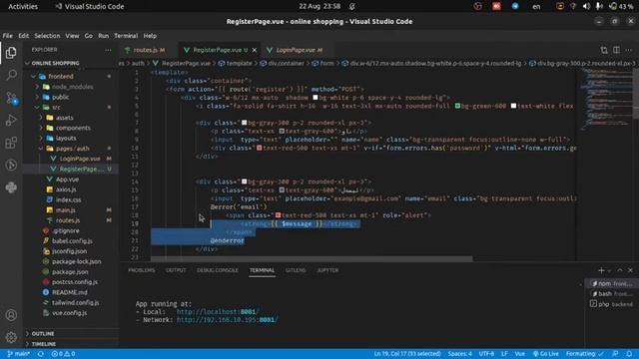Open the Network 192.168 address link in terminal
This screenshot has height=359, width=639.
pos(227,320)
